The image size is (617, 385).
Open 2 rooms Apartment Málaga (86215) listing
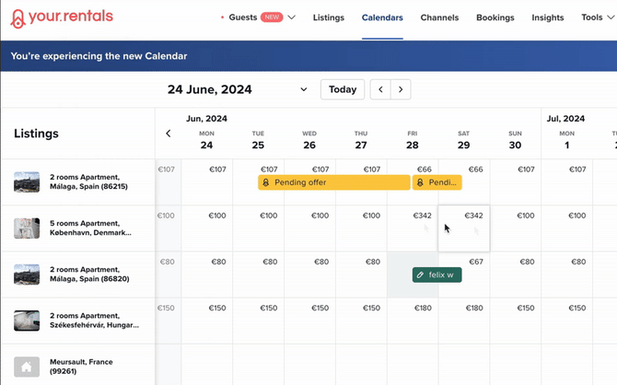click(88, 181)
